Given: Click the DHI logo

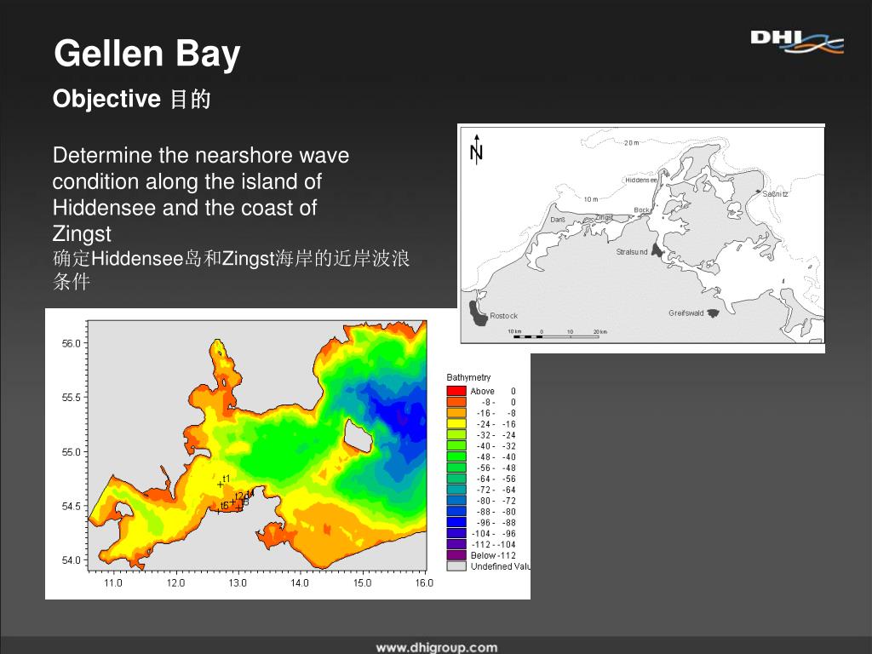Looking at the screenshot, I should coord(797,43).
